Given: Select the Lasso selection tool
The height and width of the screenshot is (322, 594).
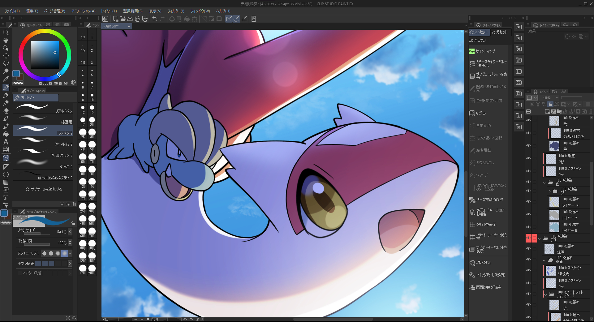Looking at the screenshot, I should point(6,63).
